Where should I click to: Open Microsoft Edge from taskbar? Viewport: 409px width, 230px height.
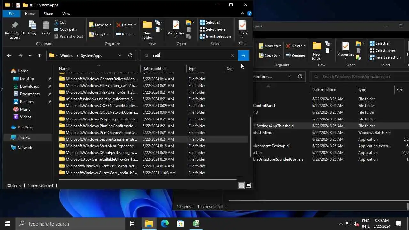165,224
